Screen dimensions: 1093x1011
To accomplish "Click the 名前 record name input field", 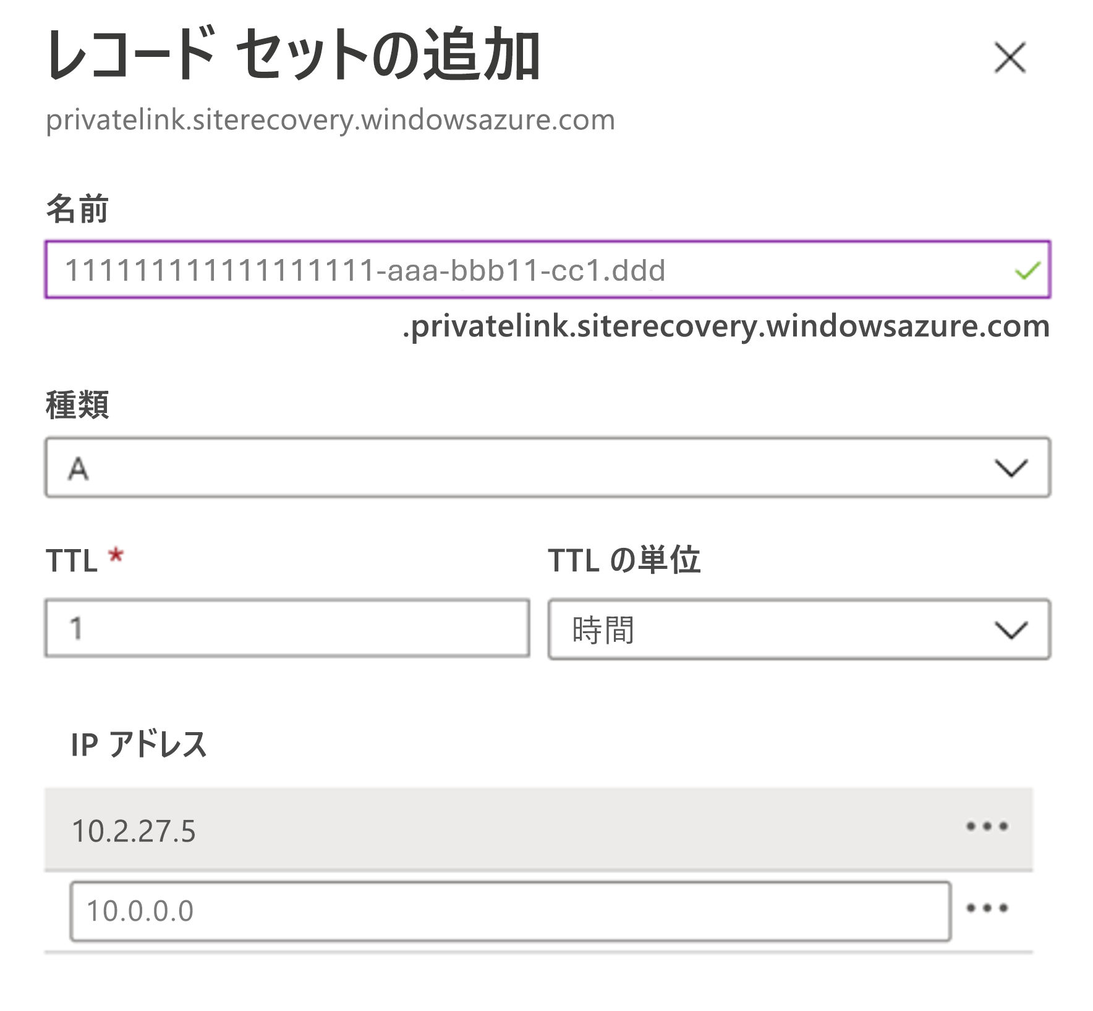I will click(547, 270).
